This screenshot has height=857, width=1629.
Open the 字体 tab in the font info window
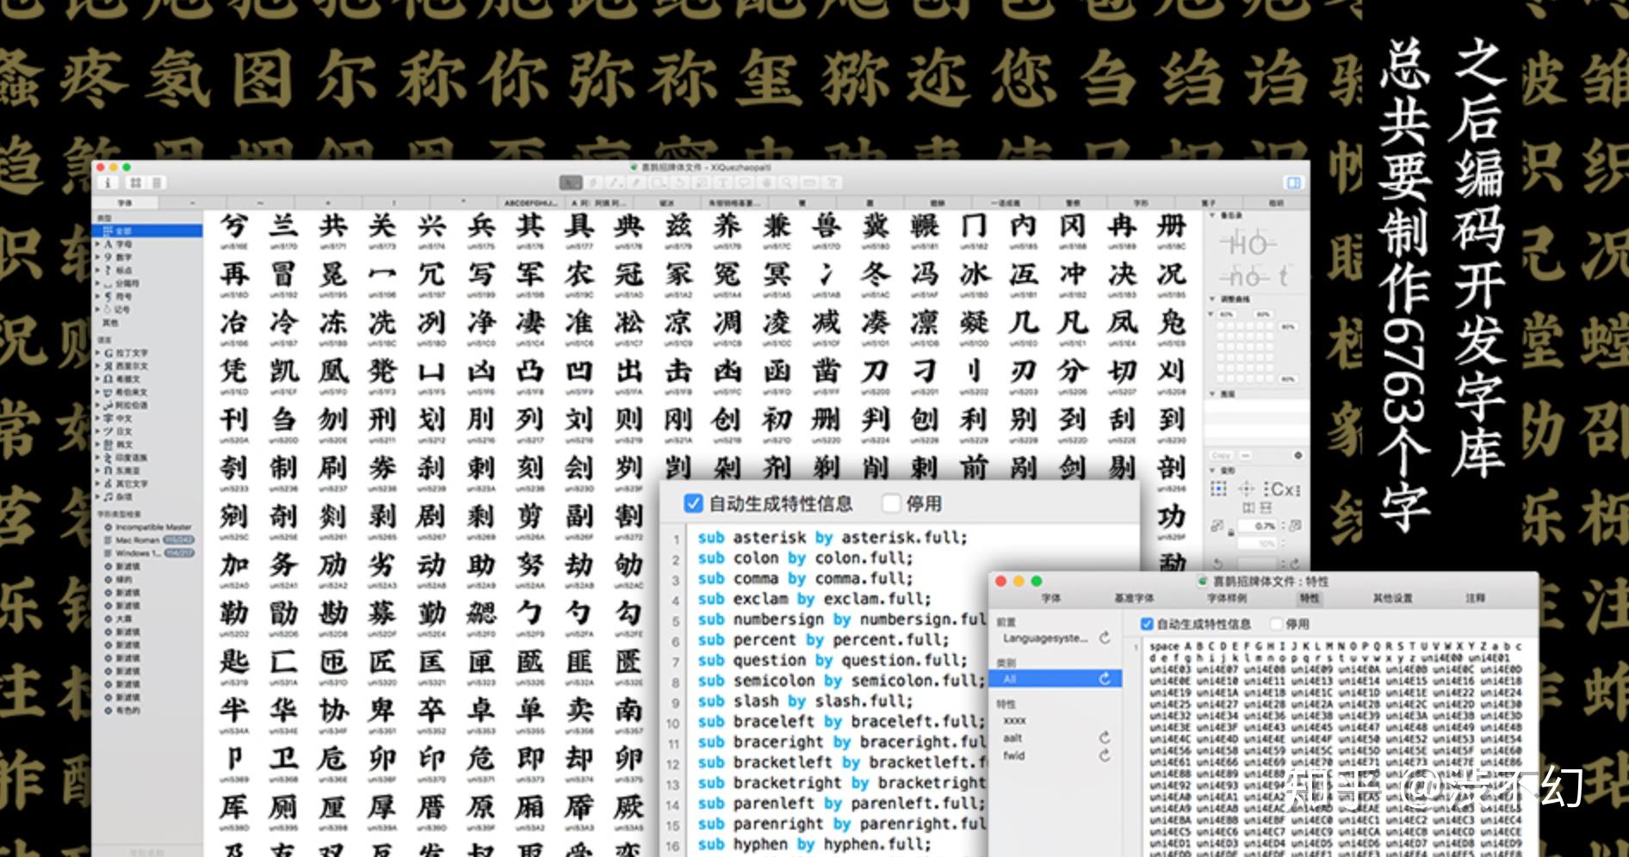[x=1051, y=598]
